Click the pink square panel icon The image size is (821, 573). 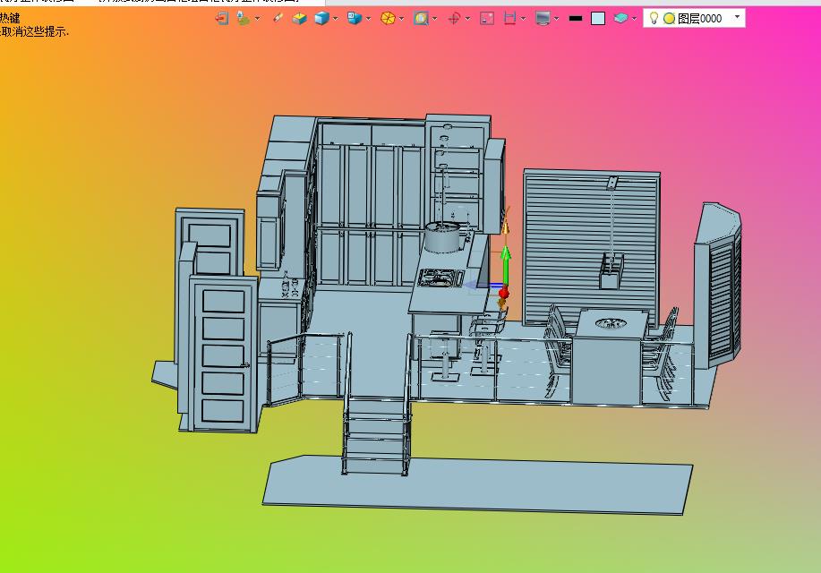tap(487, 18)
